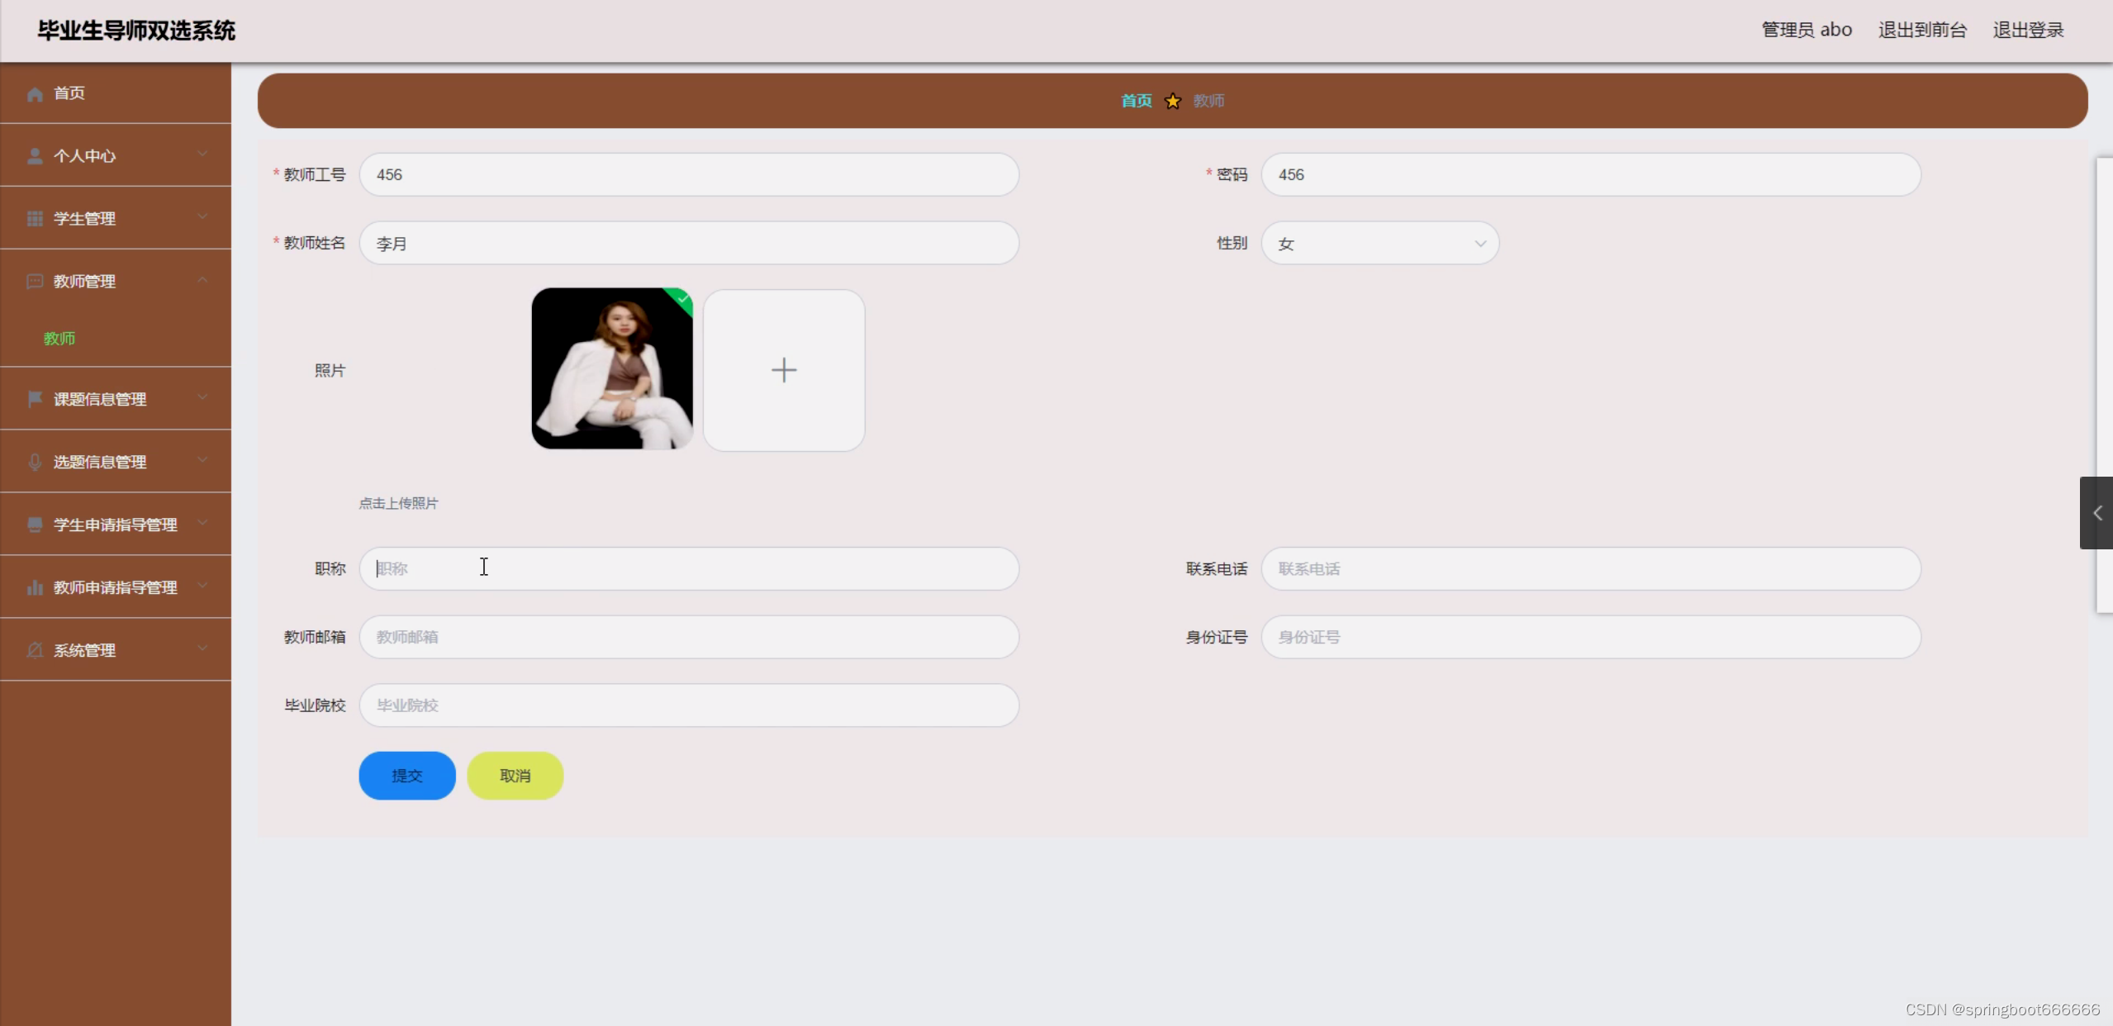Click the grid icon beside 学生管理

point(35,219)
